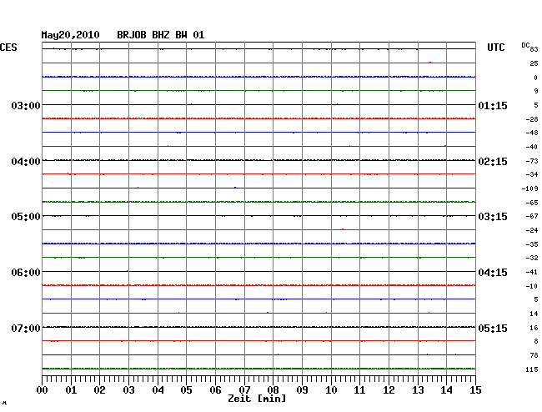Select the DC value "-67"

click(532, 216)
